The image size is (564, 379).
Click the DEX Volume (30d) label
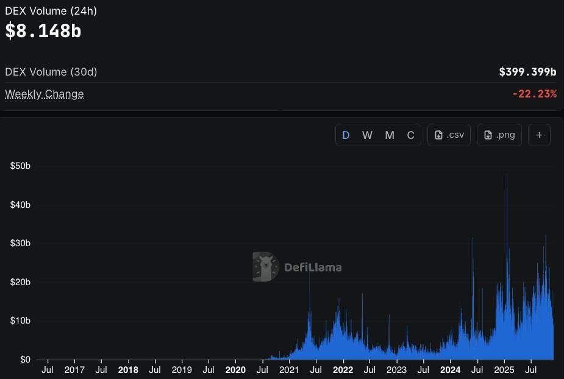[51, 72]
